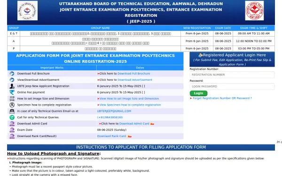Click the Registered Applicant Login Here heading

[x=235, y=55]
